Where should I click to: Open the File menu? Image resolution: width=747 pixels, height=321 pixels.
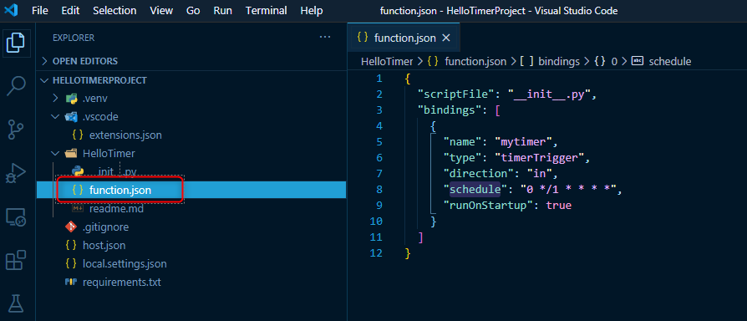(40, 11)
